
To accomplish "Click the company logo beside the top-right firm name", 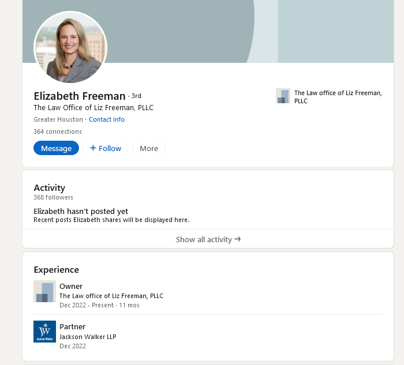I will pyautogui.click(x=283, y=96).
